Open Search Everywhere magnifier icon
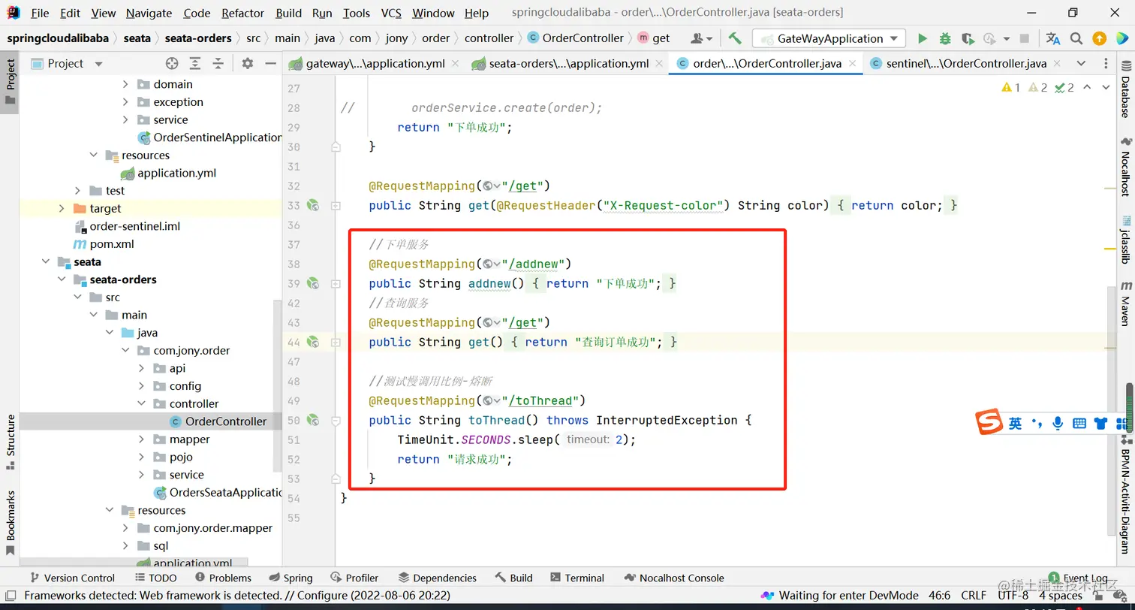 tap(1076, 38)
